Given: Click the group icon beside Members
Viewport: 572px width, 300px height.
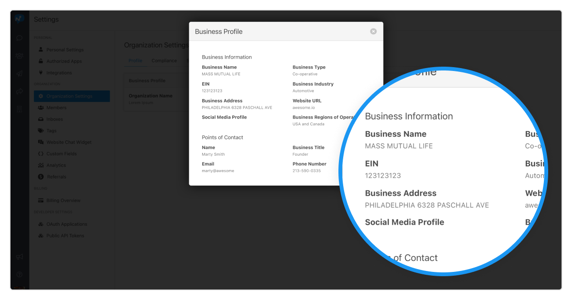Looking at the screenshot, I should 41,108.
